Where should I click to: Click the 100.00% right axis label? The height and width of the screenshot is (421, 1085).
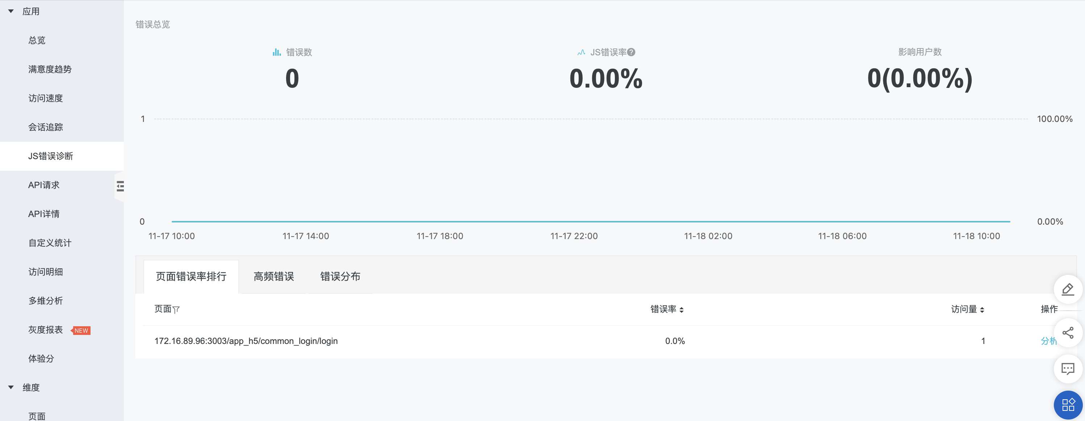coord(1055,119)
